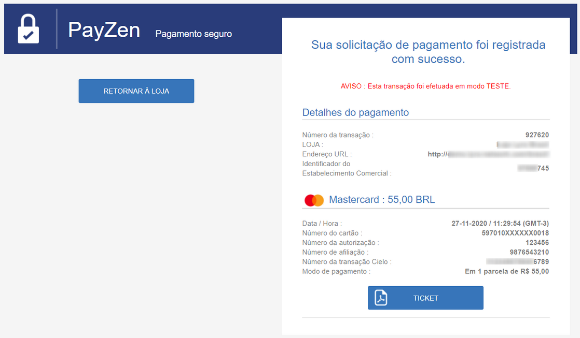The image size is (580, 338).
Task: Download the TICKET receipt
Action: click(425, 298)
